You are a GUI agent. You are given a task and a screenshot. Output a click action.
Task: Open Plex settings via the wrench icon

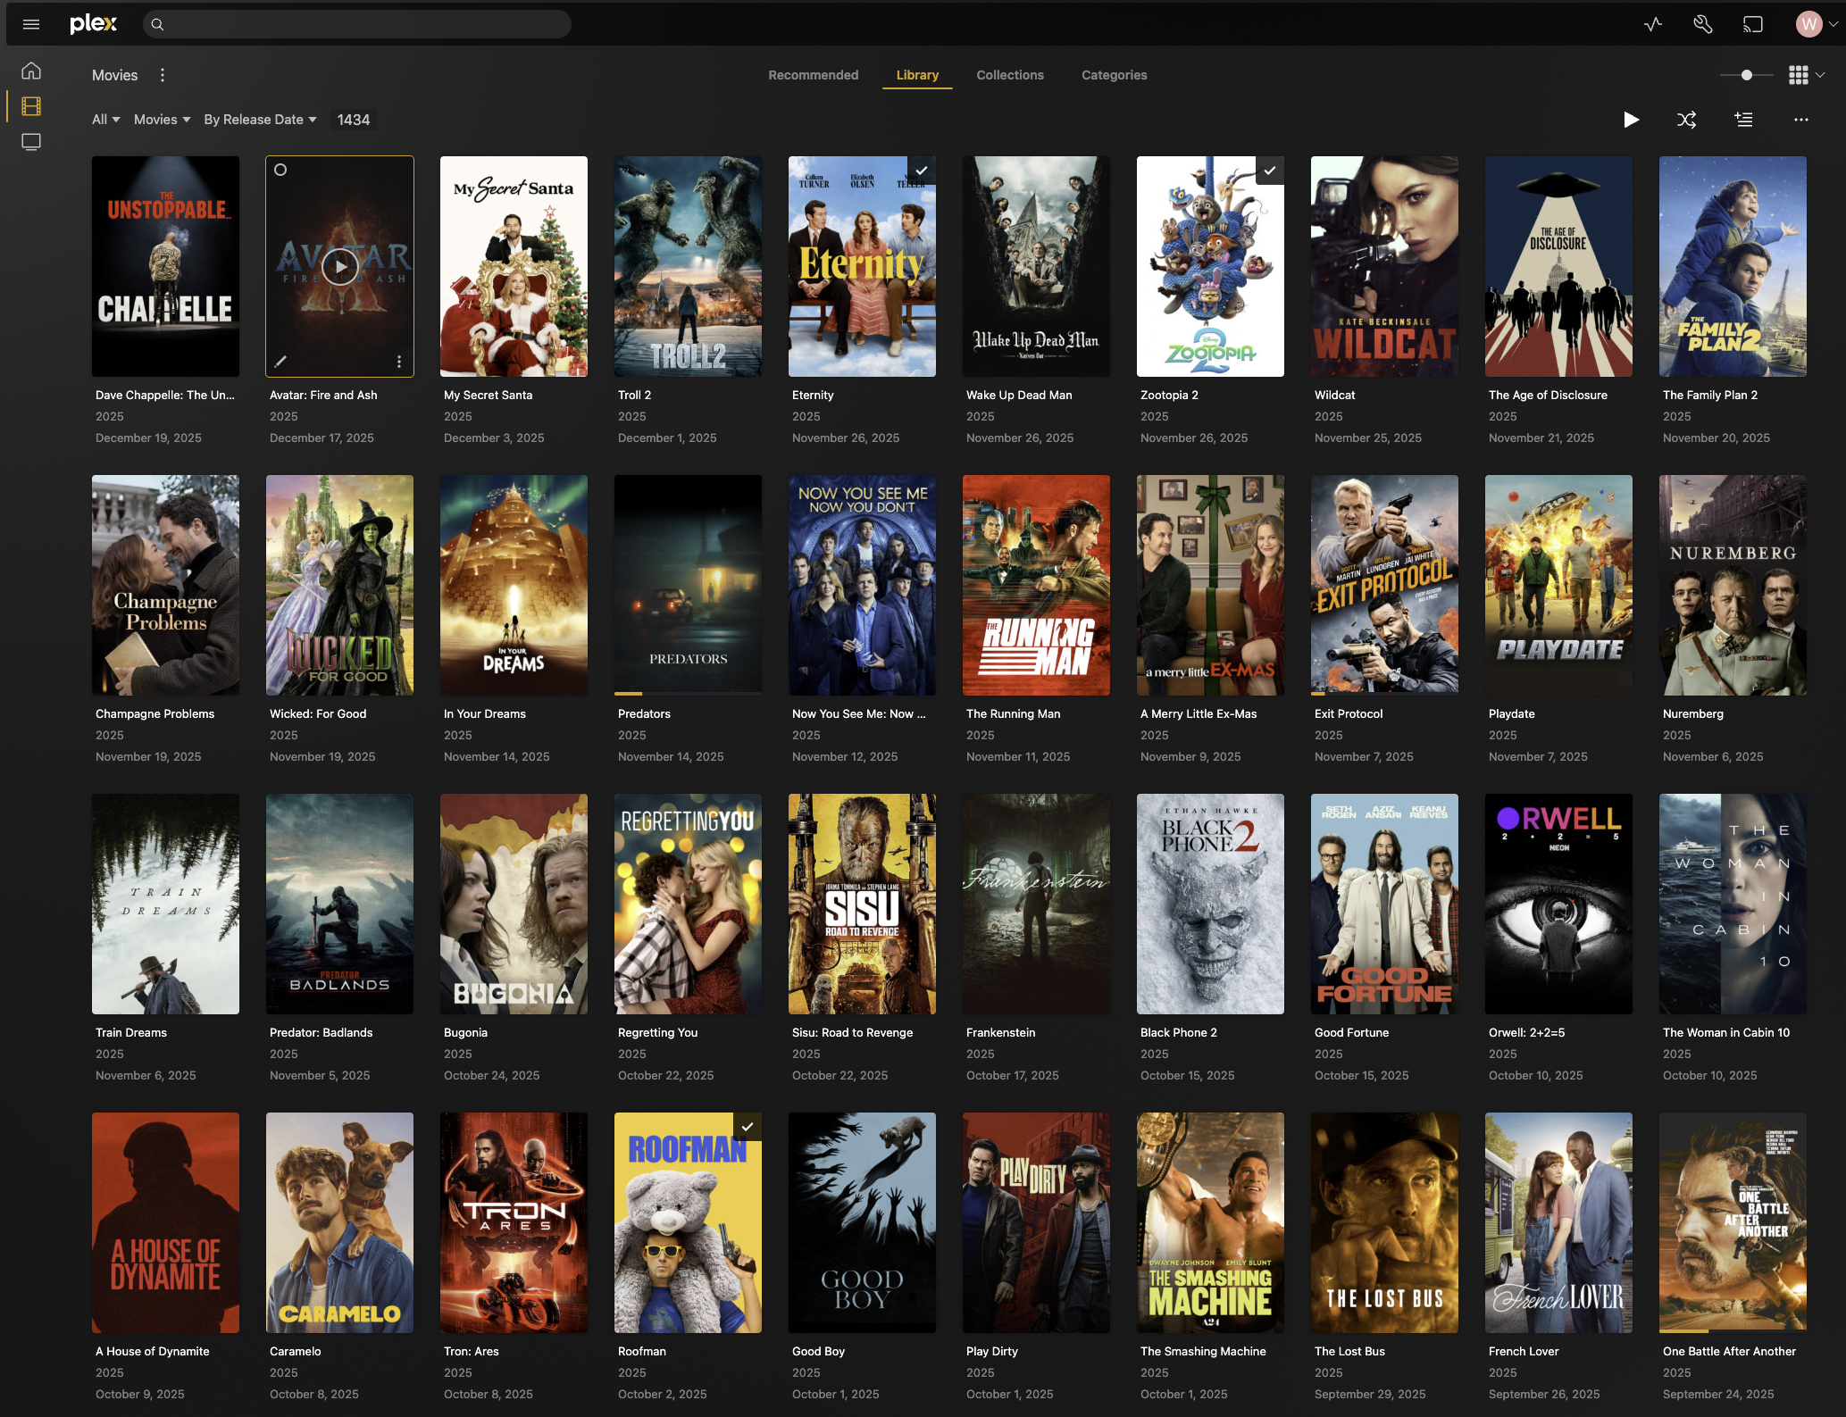click(x=1702, y=24)
